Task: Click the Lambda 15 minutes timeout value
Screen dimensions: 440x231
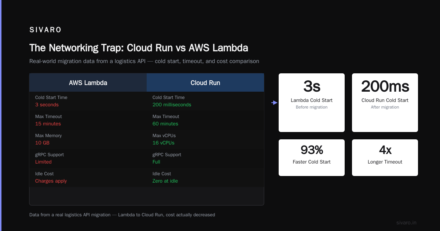Action: (48, 124)
